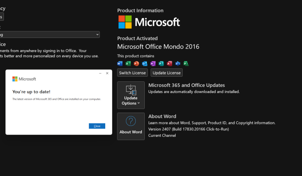The height and width of the screenshot is (176, 302).
Task: Click the Version 2407 build text
Action: tap(189, 129)
